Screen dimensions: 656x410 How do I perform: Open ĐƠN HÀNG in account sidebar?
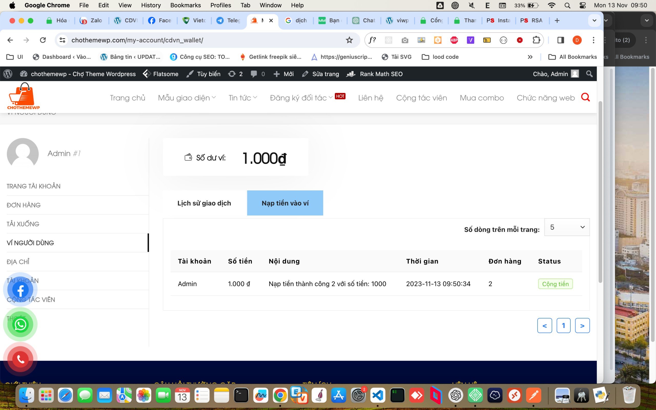[24, 205]
